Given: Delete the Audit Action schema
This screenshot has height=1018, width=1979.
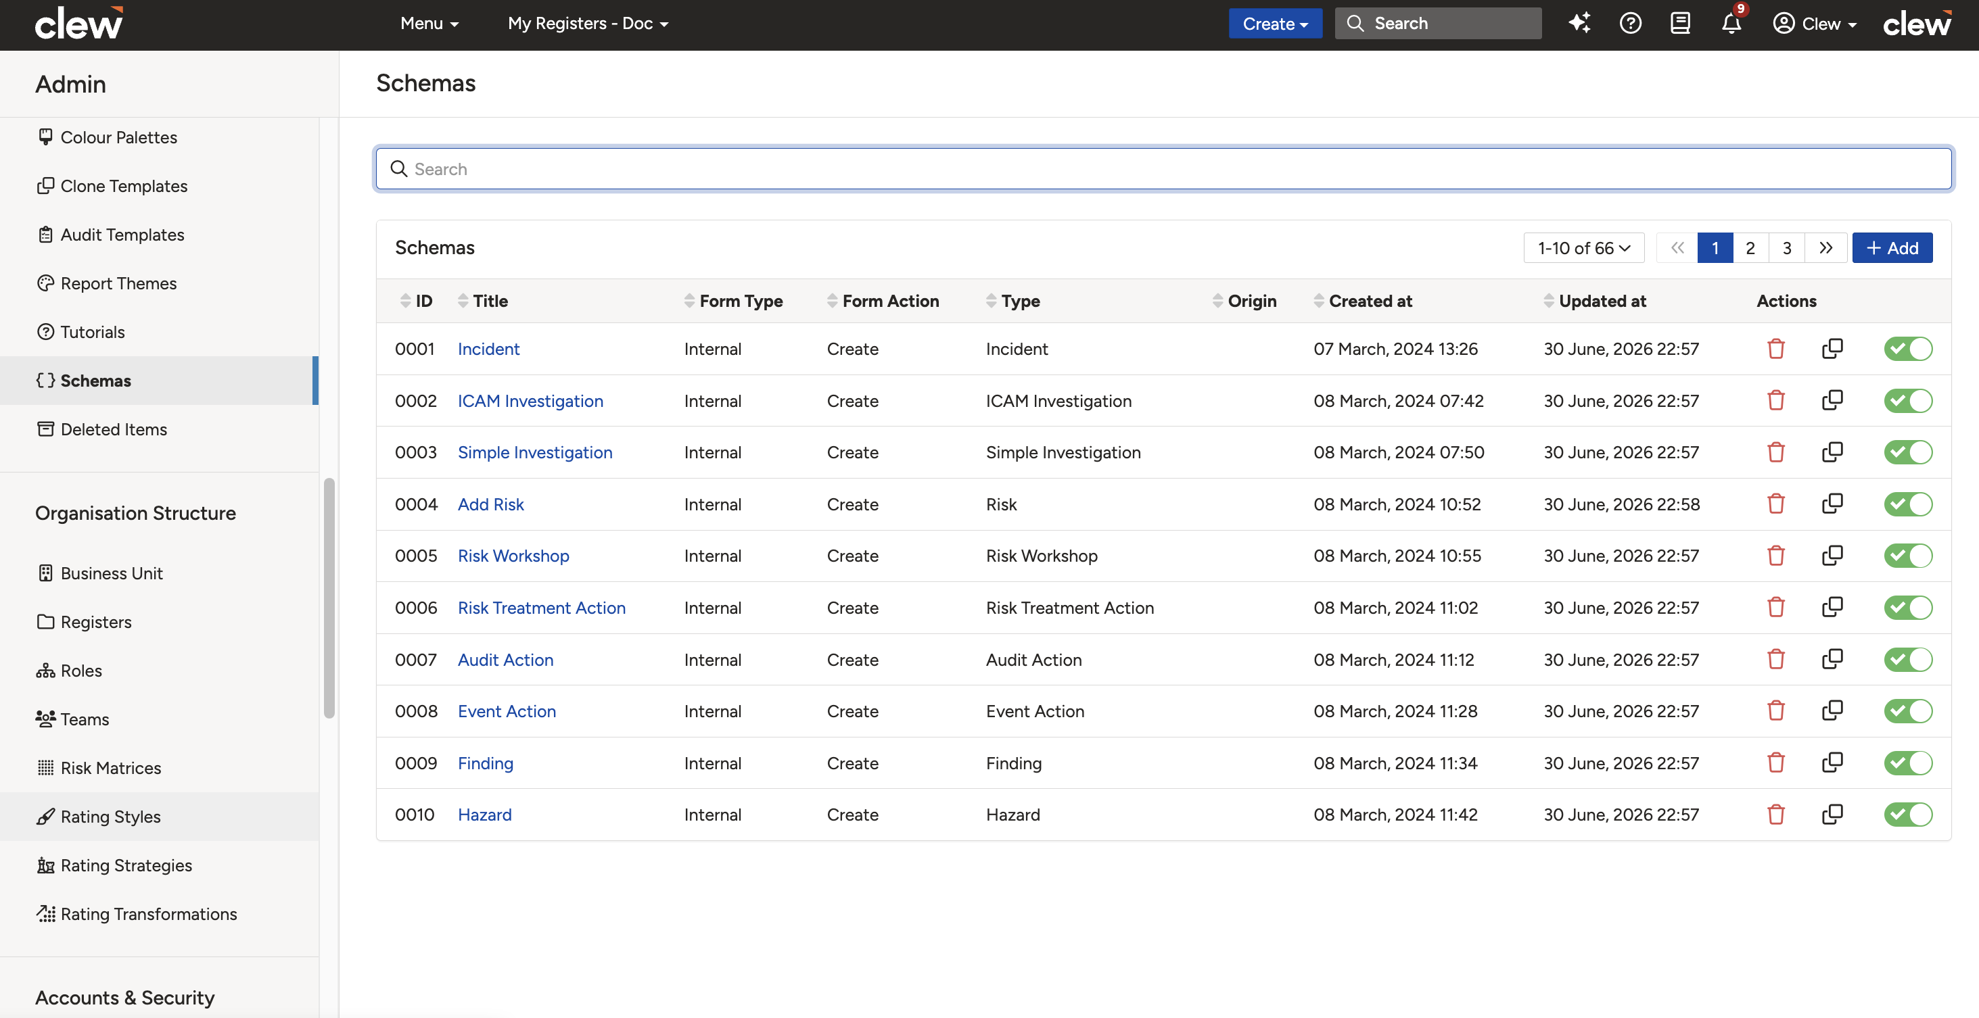Looking at the screenshot, I should (1775, 660).
